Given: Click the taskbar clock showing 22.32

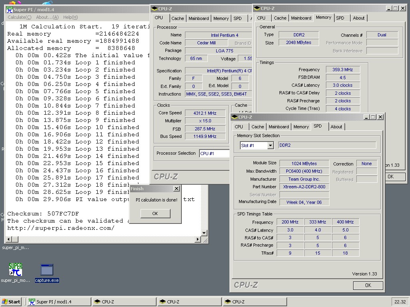Looking at the screenshot, I should click(400, 302).
